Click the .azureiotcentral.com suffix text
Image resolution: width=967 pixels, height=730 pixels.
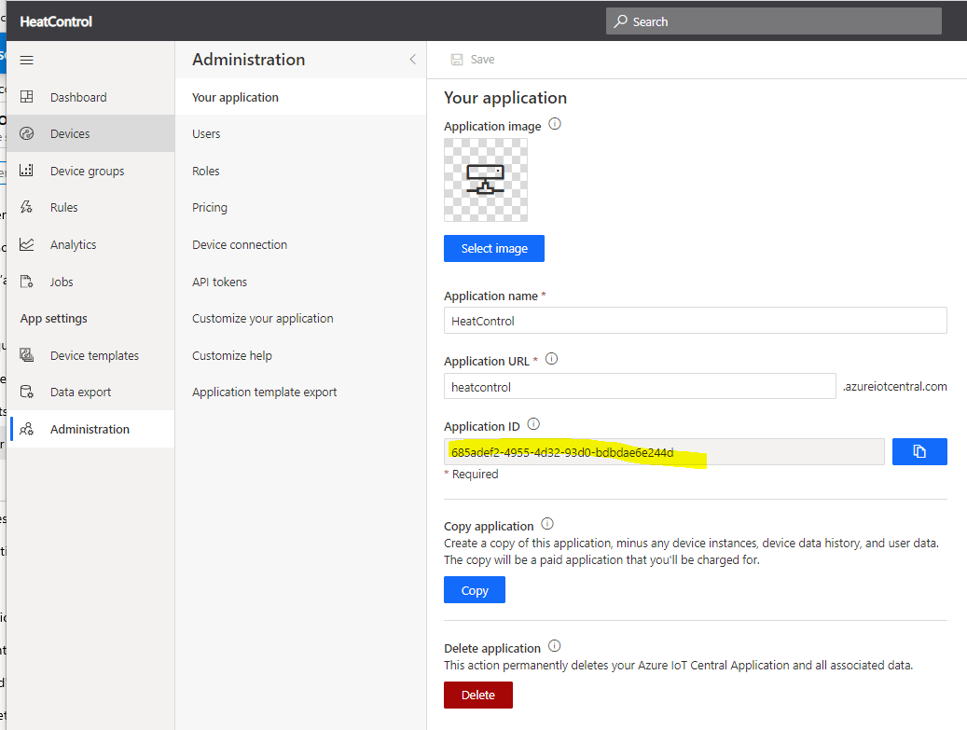(x=894, y=386)
